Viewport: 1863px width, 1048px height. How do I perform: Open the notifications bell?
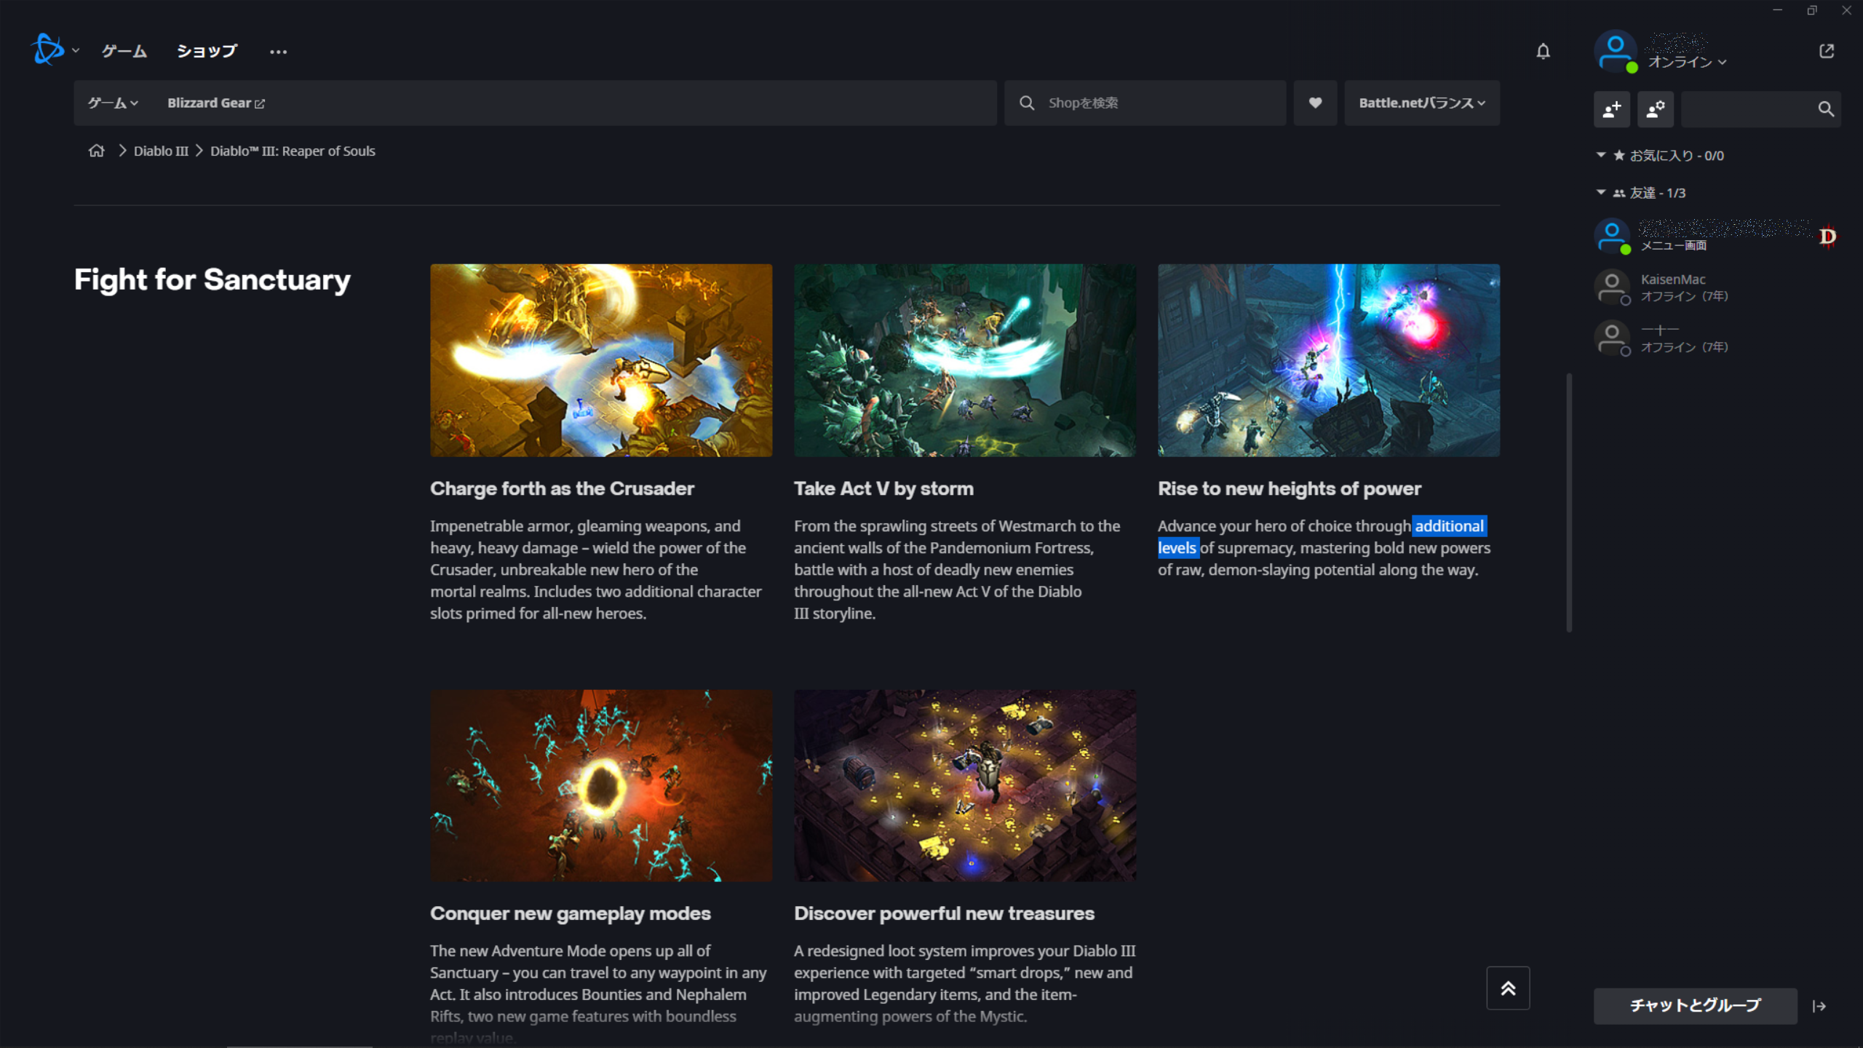[1543, 51]
